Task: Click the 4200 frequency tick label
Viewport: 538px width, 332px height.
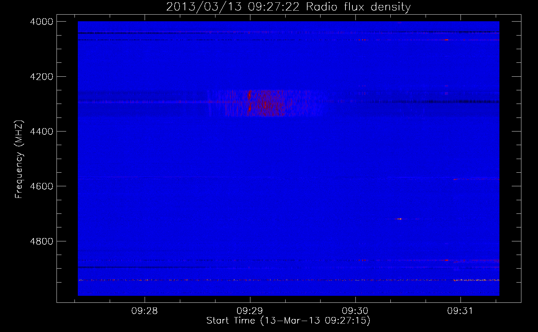Action: [42, 77]
